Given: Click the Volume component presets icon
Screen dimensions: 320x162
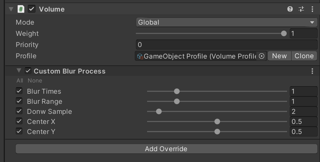Looking at the screenshot, I should 301,9.
